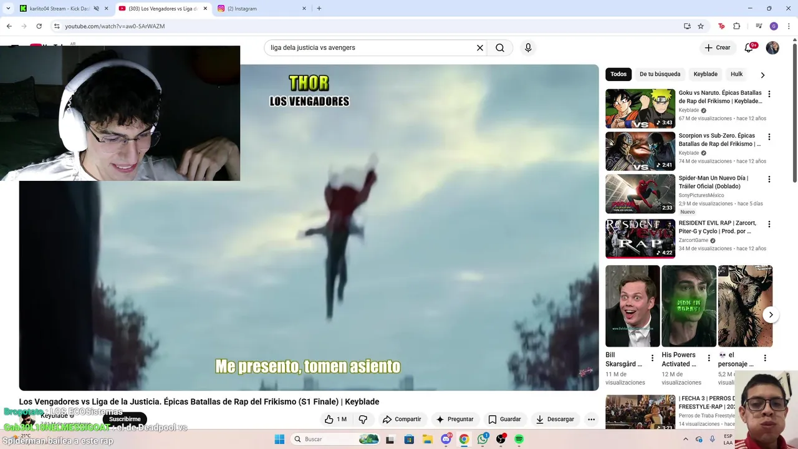Close the Los Vengadores YouTube tab
This screenshot has width=798, height=449.
[x=205, y=9]
